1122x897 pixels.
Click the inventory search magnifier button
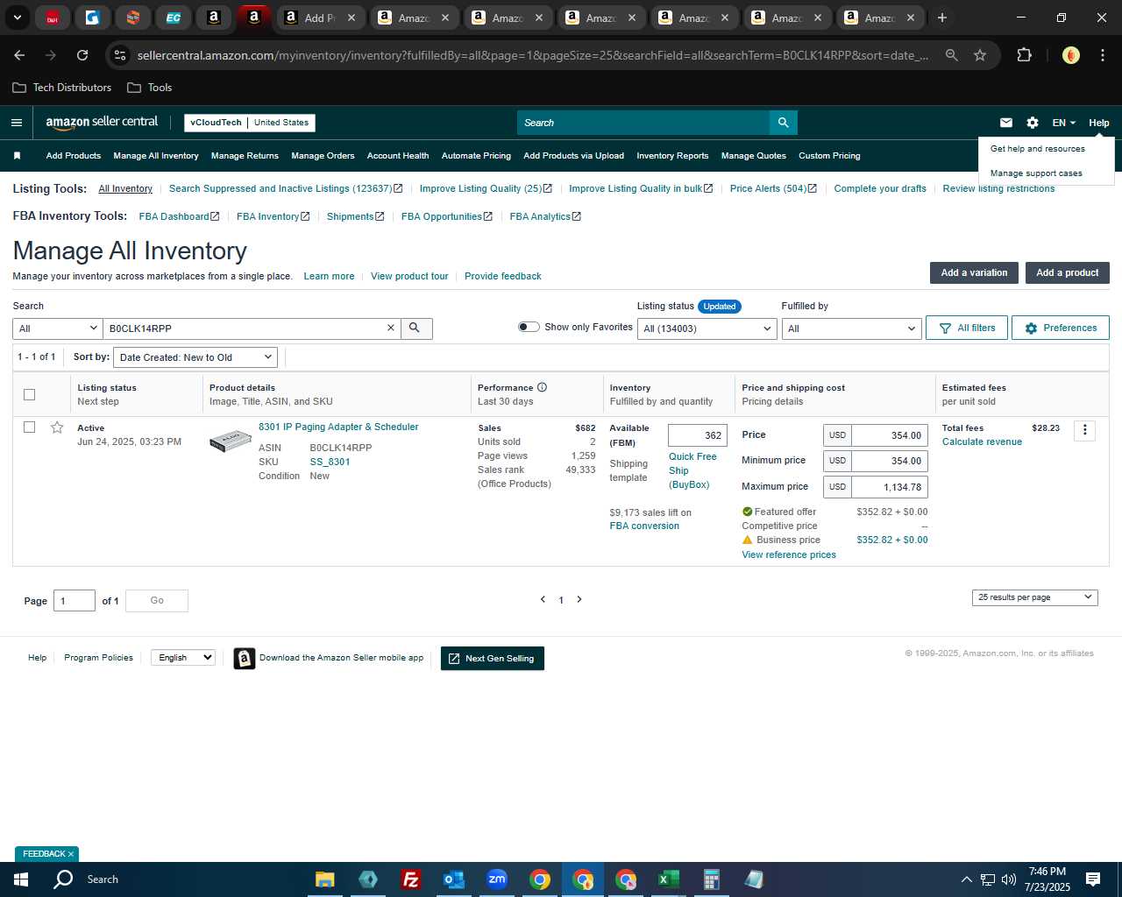(416, 328)
